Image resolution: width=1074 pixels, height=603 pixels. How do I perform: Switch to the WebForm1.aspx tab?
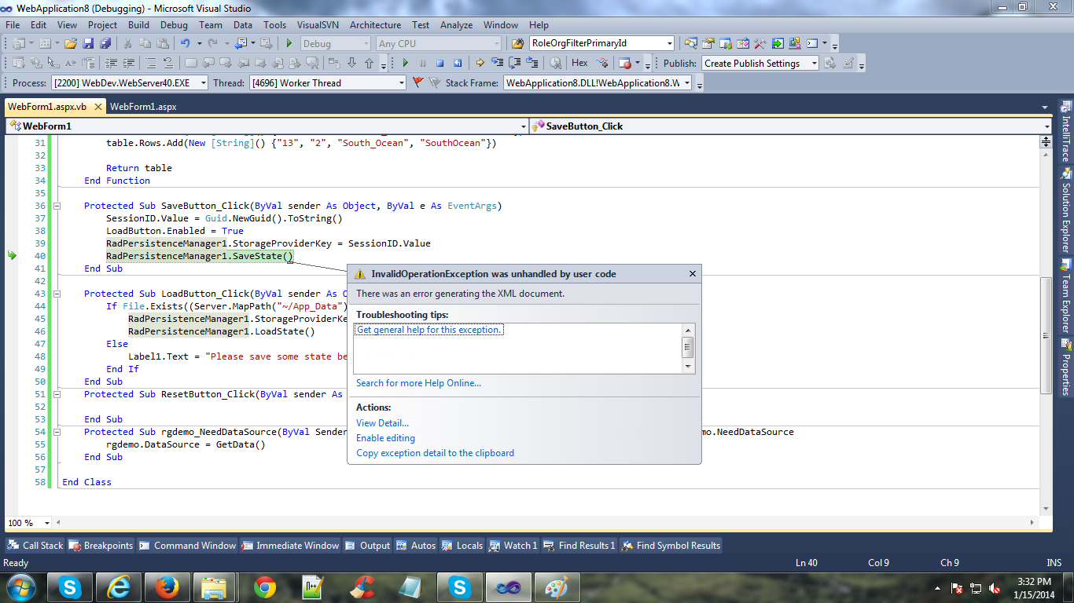click(143, 107)
